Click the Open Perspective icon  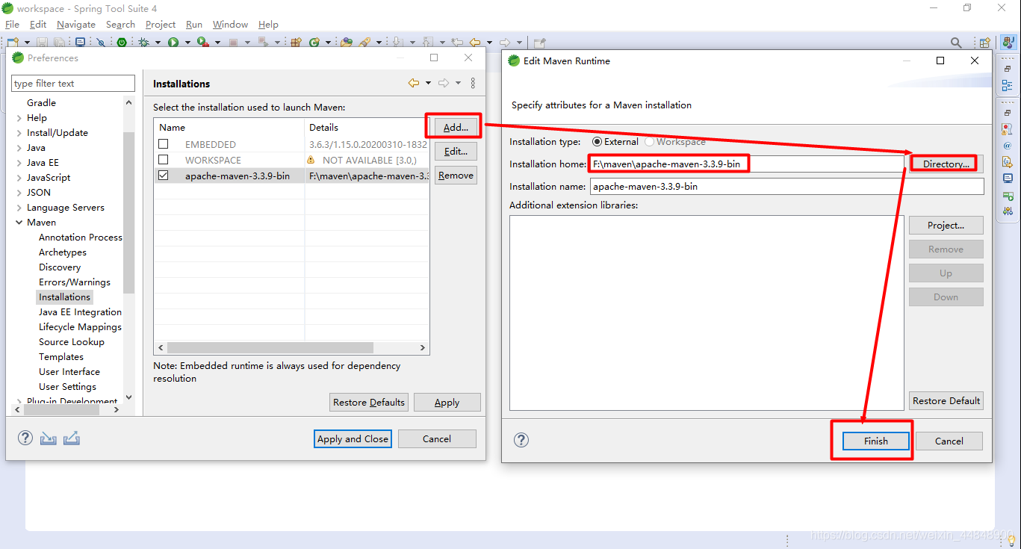[985, 43]
